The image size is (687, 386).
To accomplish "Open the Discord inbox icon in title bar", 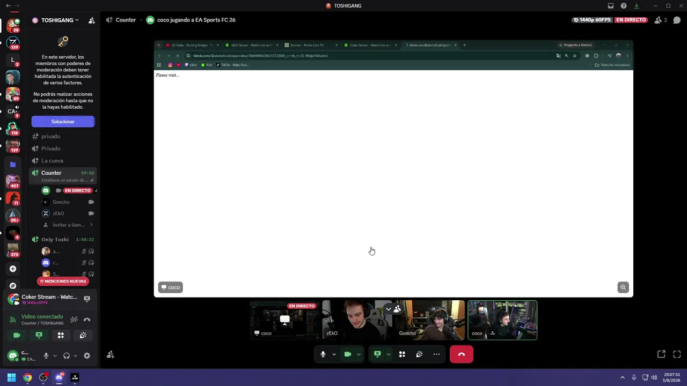I will (611, 6).
